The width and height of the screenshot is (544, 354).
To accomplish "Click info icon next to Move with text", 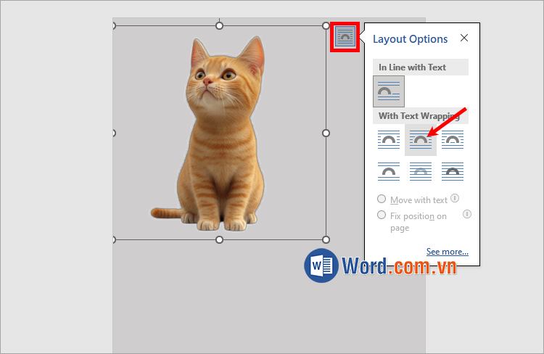I will pyautogui.click(x=455, y=198).
